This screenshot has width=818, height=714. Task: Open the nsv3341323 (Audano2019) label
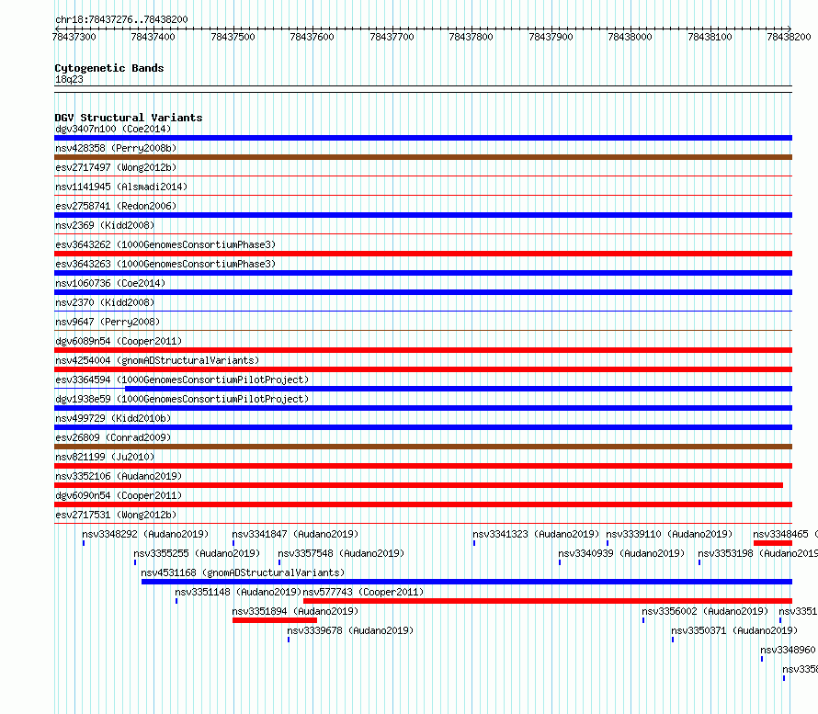point(536,534)
